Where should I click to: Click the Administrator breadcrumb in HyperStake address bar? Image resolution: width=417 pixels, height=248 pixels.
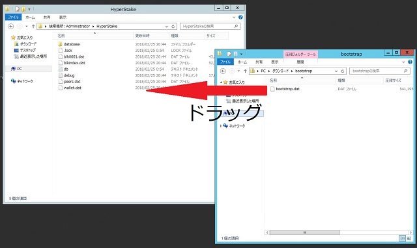[78, 26]
